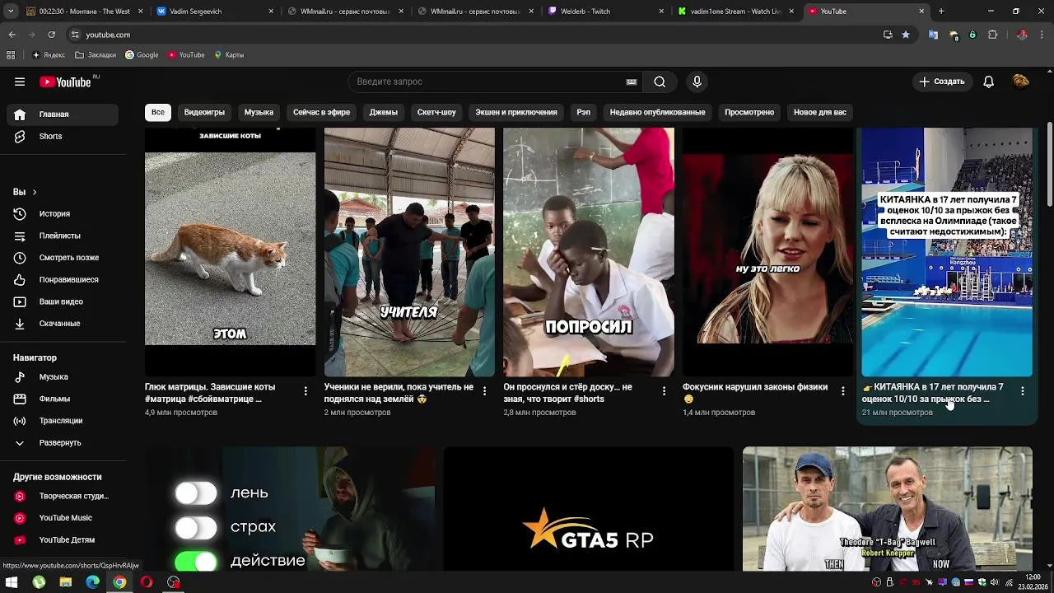Click the Создать button
The width and height of the screenshot is (1054, 593).
pos(942,82)
